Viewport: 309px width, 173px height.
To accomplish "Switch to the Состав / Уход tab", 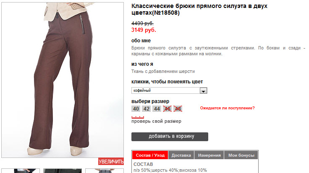I will point(150,155).
